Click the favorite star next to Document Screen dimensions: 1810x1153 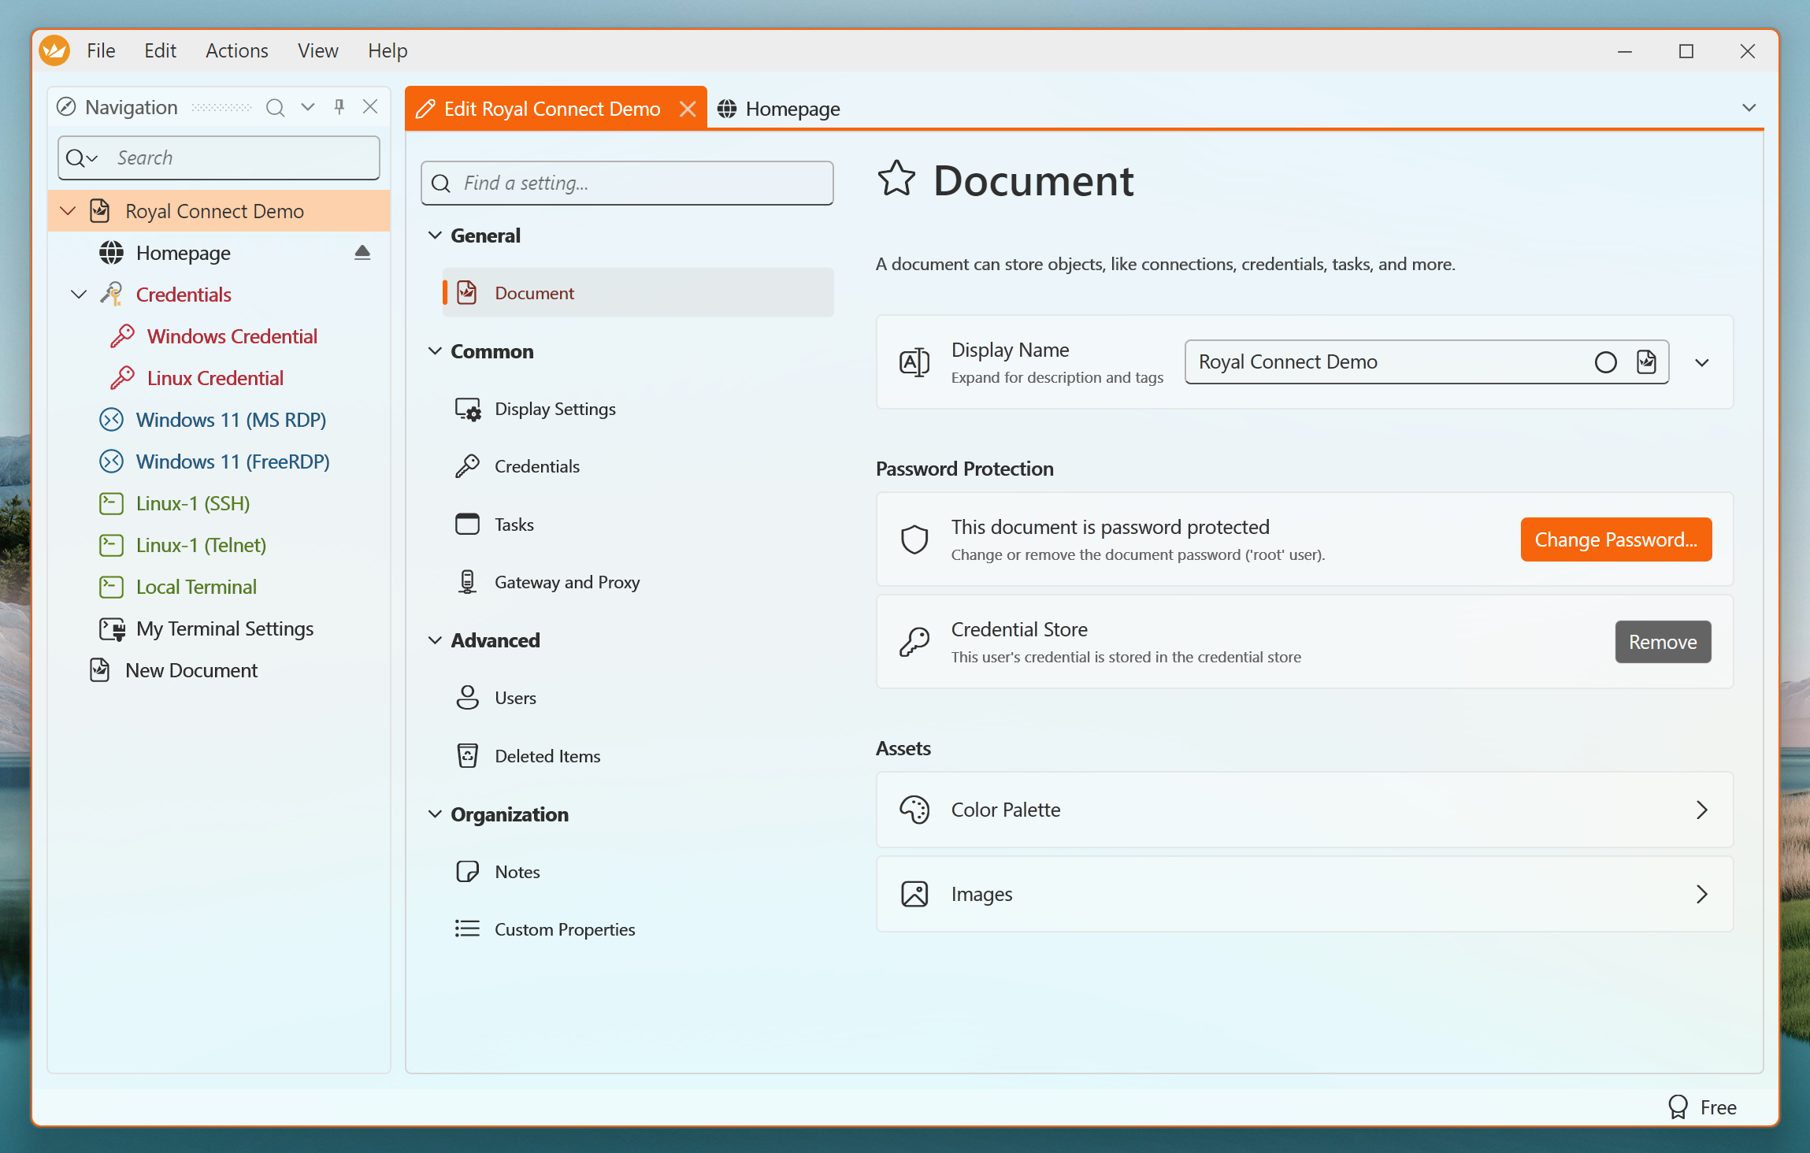coord(896,180)
